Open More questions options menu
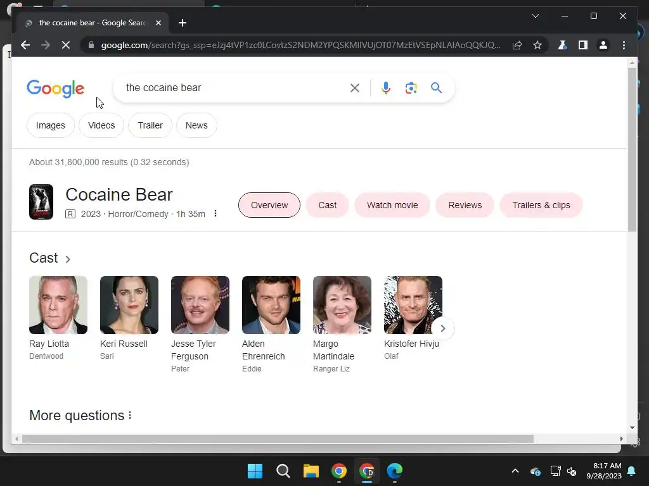This screenshot has width=649, height=486. (130, 415)
